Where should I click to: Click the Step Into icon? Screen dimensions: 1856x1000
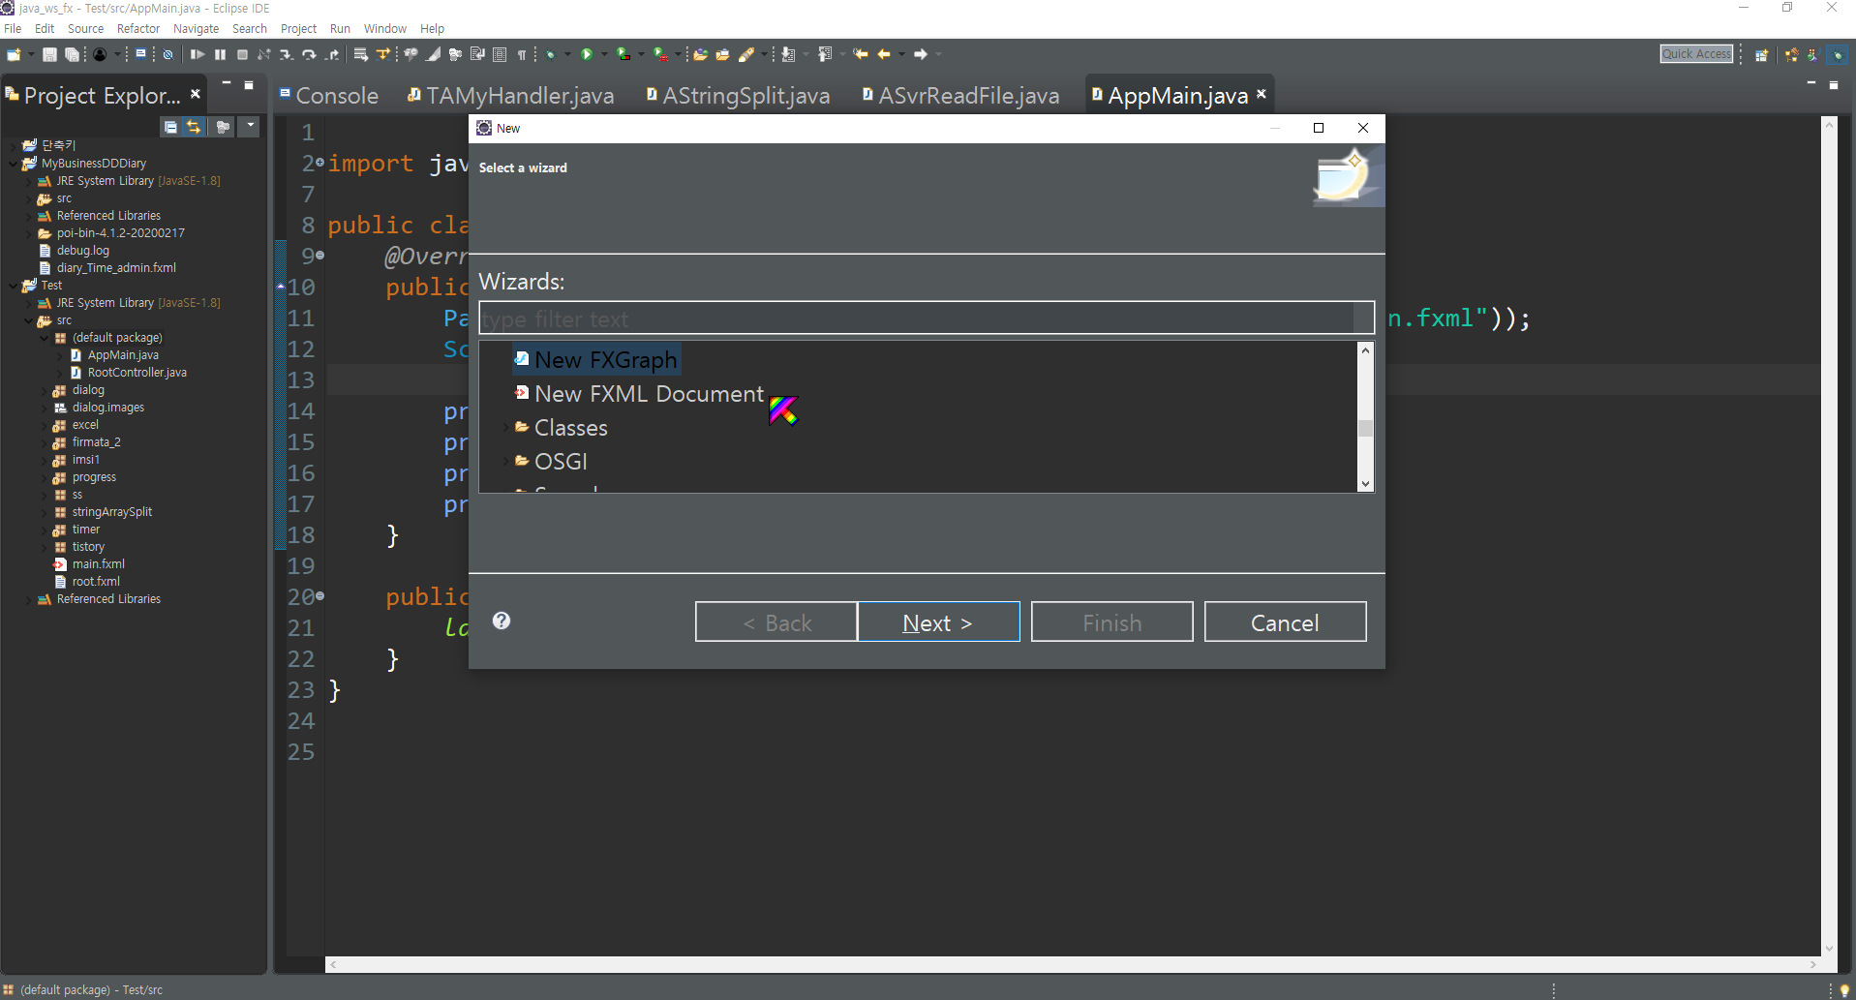pyautogui.click(x=287, y=55)
